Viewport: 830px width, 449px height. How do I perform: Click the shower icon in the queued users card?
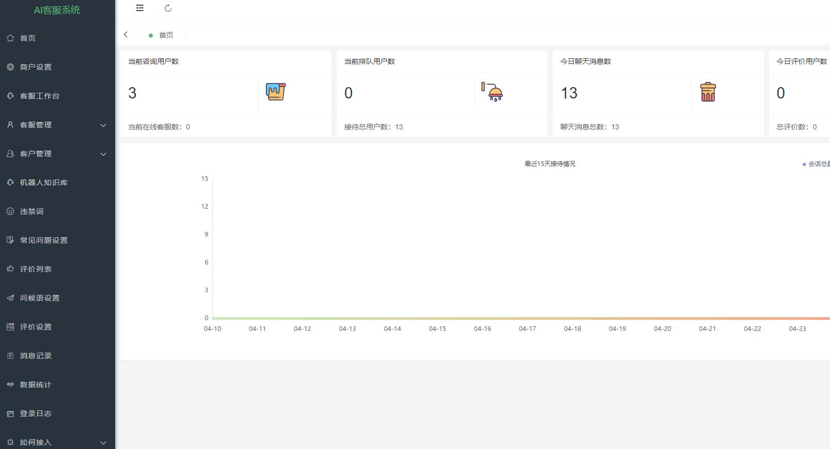point(492,92)
